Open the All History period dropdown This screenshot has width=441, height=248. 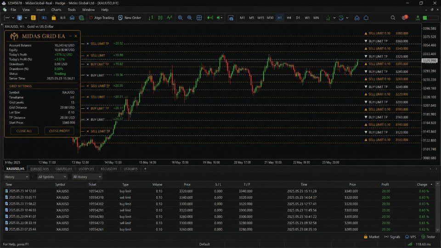point(87,177)
